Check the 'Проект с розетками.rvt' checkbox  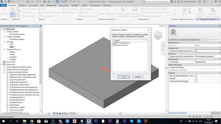tap(113, 43)
